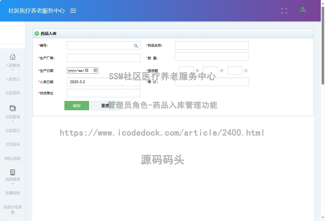This screenshot has width=325, height=221.
Task: Focus the 编号 input field
Action: click(x=104, y=45)
